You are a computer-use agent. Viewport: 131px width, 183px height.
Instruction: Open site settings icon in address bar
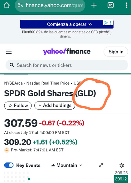pos(20,5)
